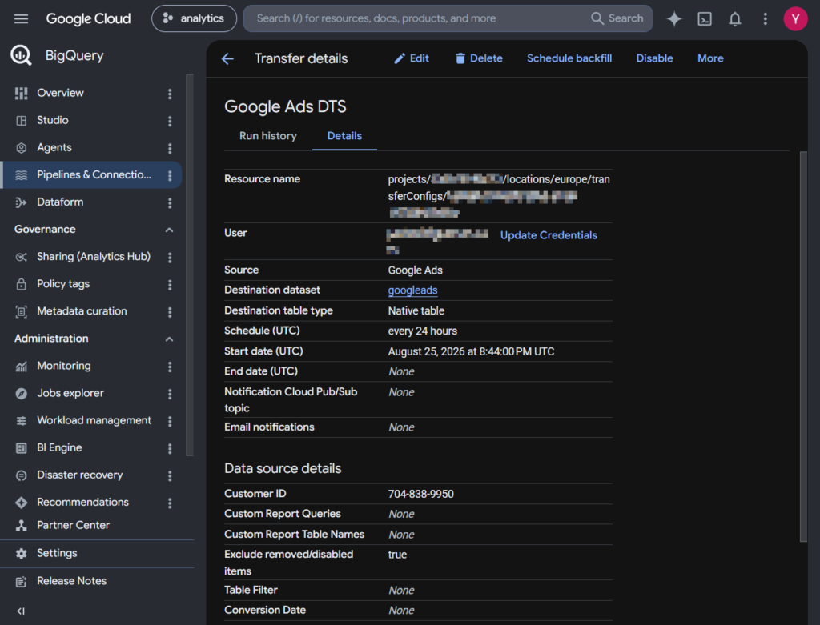Open the account avatar Y

point(795,19)
